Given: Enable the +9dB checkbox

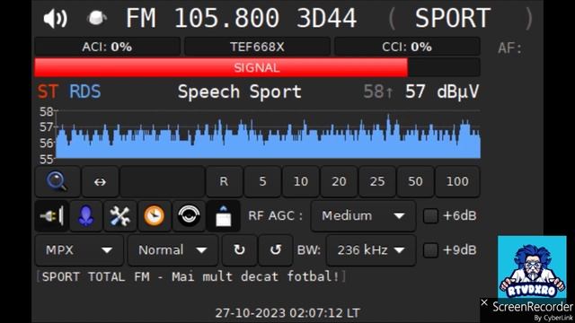Looking at the screenshot, I should pos(430,250).
